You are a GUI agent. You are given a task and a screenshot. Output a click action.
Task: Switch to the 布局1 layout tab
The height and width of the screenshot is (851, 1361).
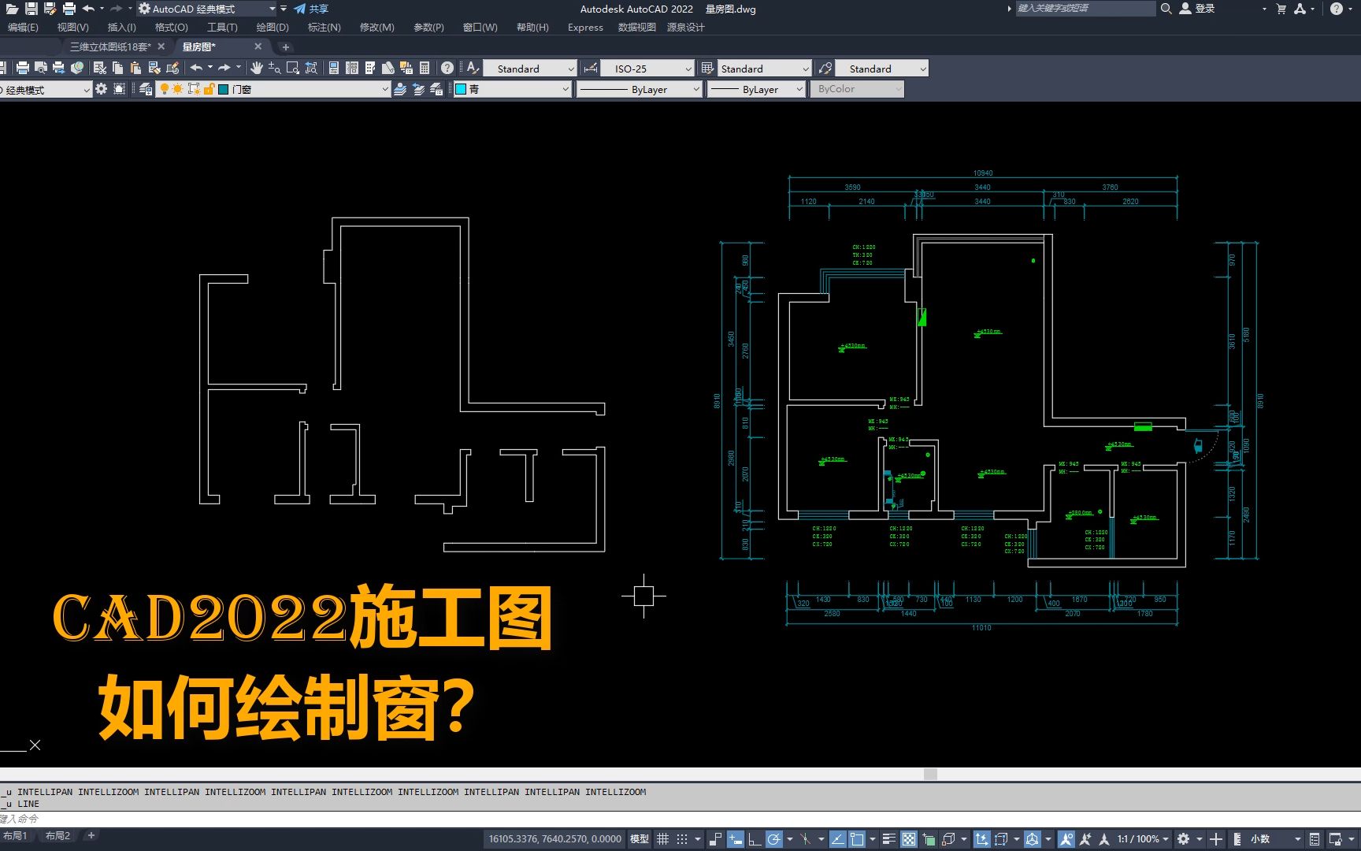[x=16, y=836]
